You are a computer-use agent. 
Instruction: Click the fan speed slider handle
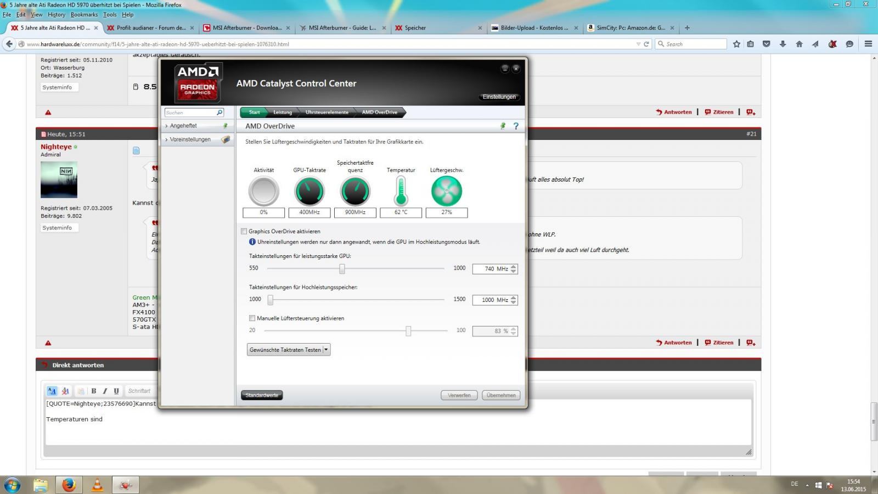pyautogui.click(x=408, y=331)
